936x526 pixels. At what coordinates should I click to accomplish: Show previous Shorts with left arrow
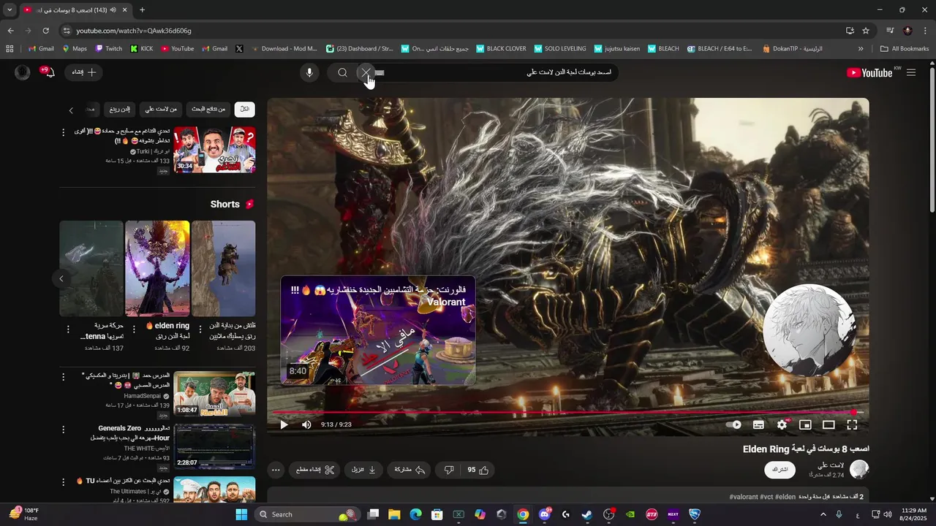[61, 278]
